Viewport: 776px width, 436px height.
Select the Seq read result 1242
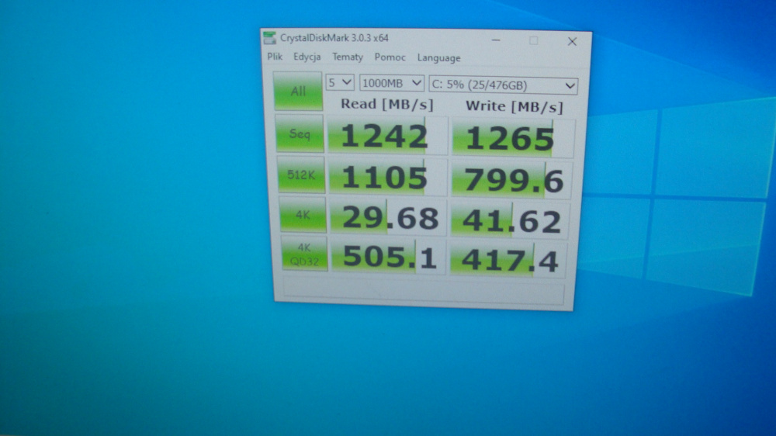click(387, 136)
